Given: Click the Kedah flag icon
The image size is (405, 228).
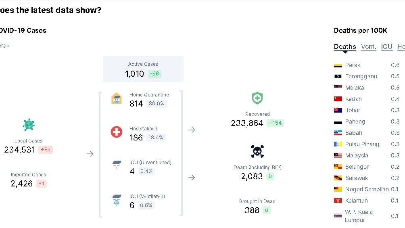Looking at the screenshot, I should tap(338, 99).
